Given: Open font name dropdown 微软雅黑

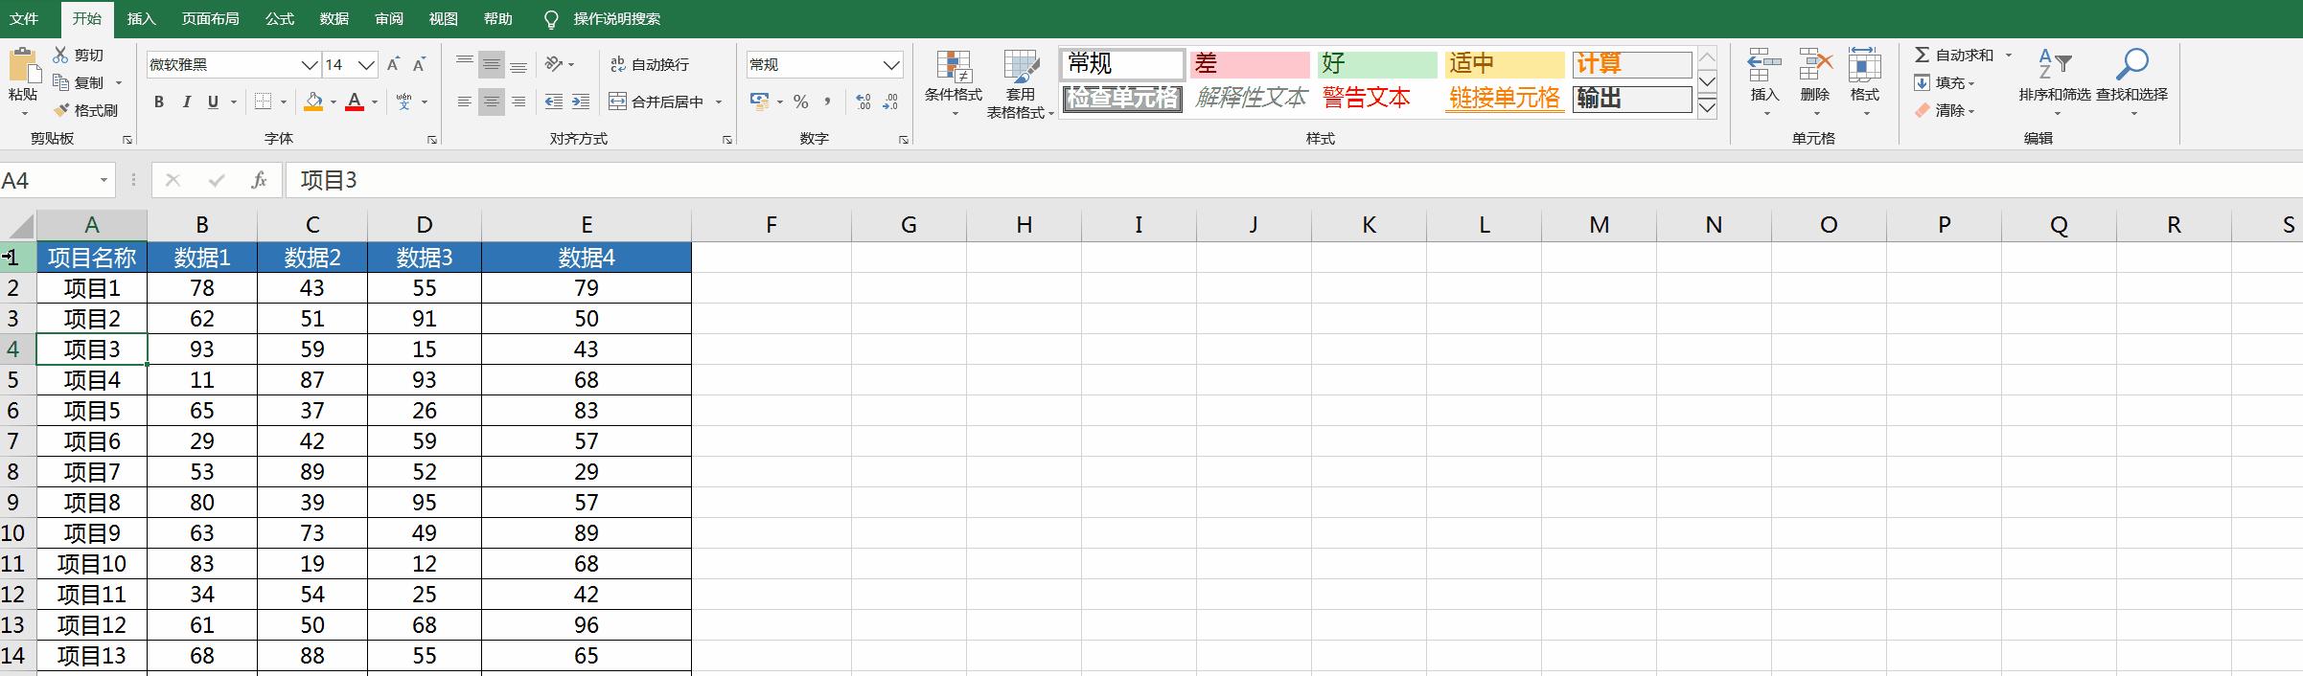Looking at the screenshot, I should click(x=310, y=65).
